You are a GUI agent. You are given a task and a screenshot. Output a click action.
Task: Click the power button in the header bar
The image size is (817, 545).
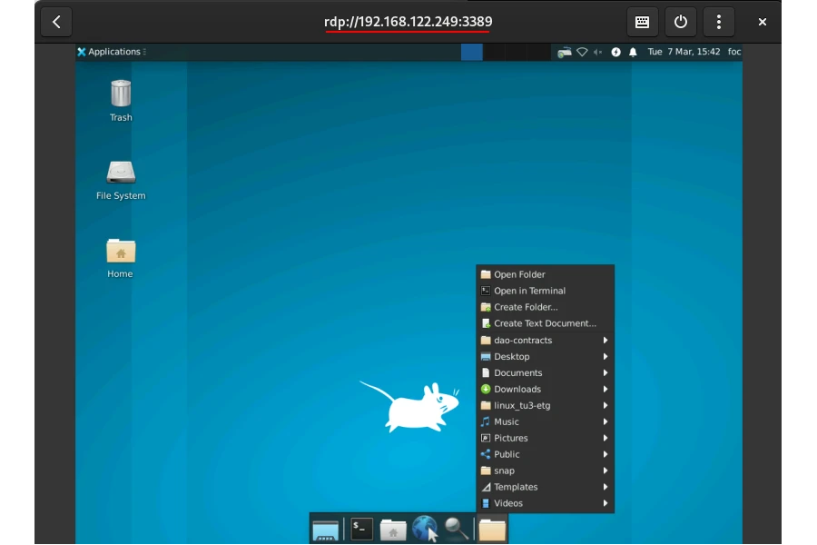pyautogui.click(x=681, y=22)
